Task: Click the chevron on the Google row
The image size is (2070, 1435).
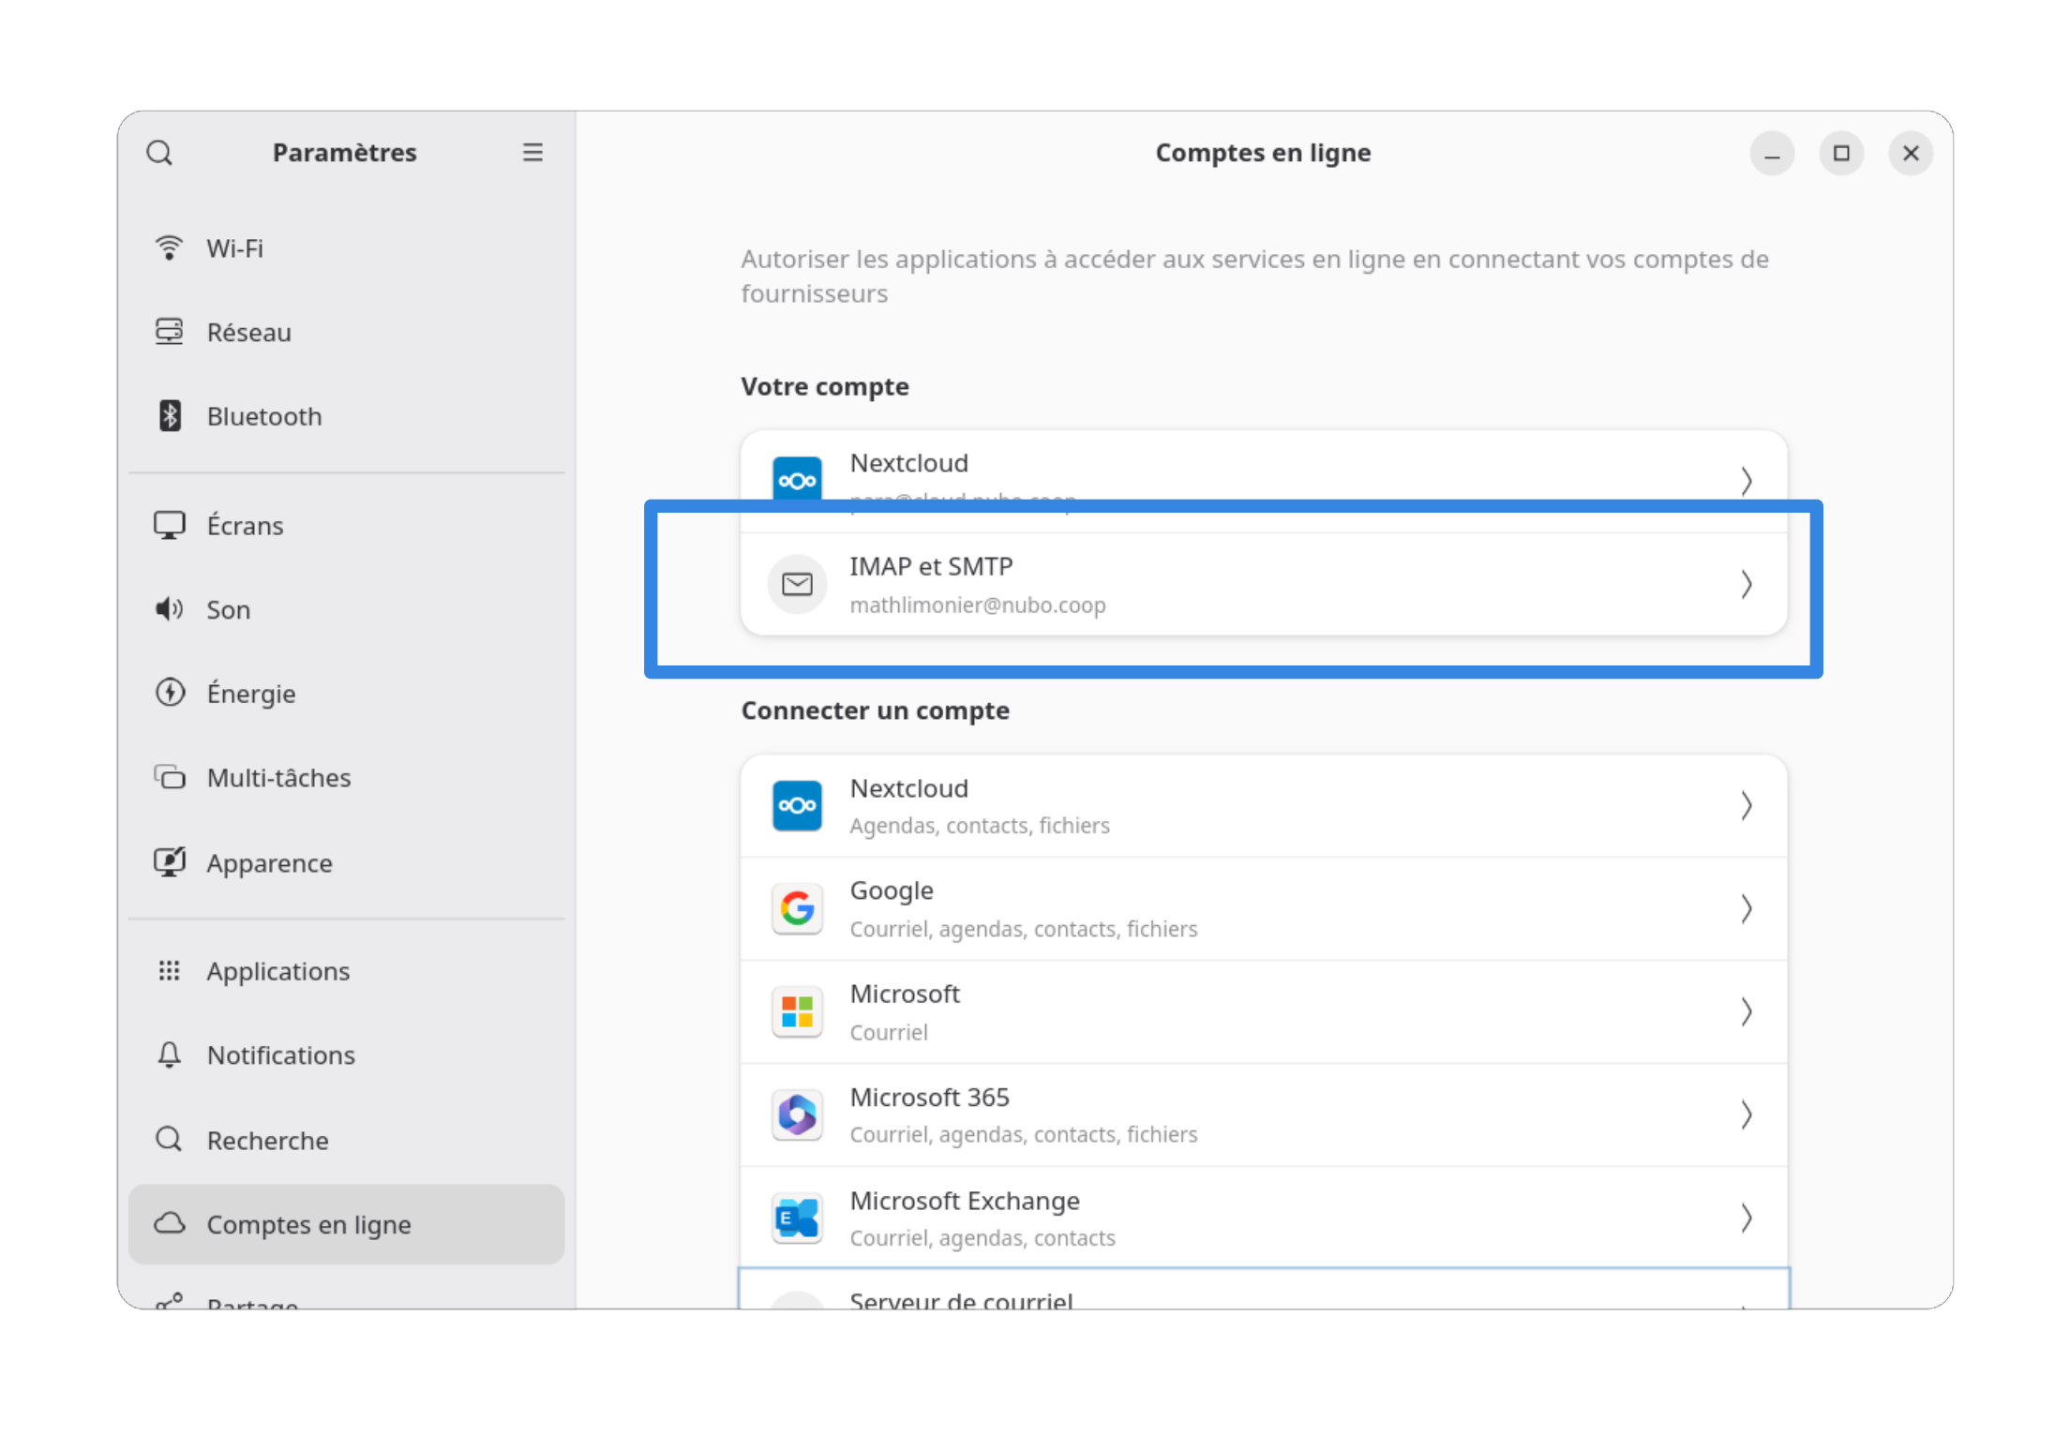Action: coord(1746,908)
